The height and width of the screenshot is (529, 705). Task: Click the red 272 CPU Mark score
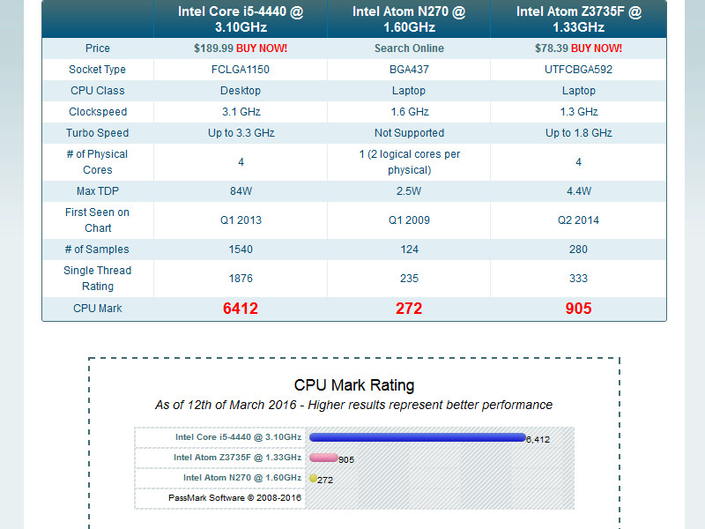[x=409, y=309]
